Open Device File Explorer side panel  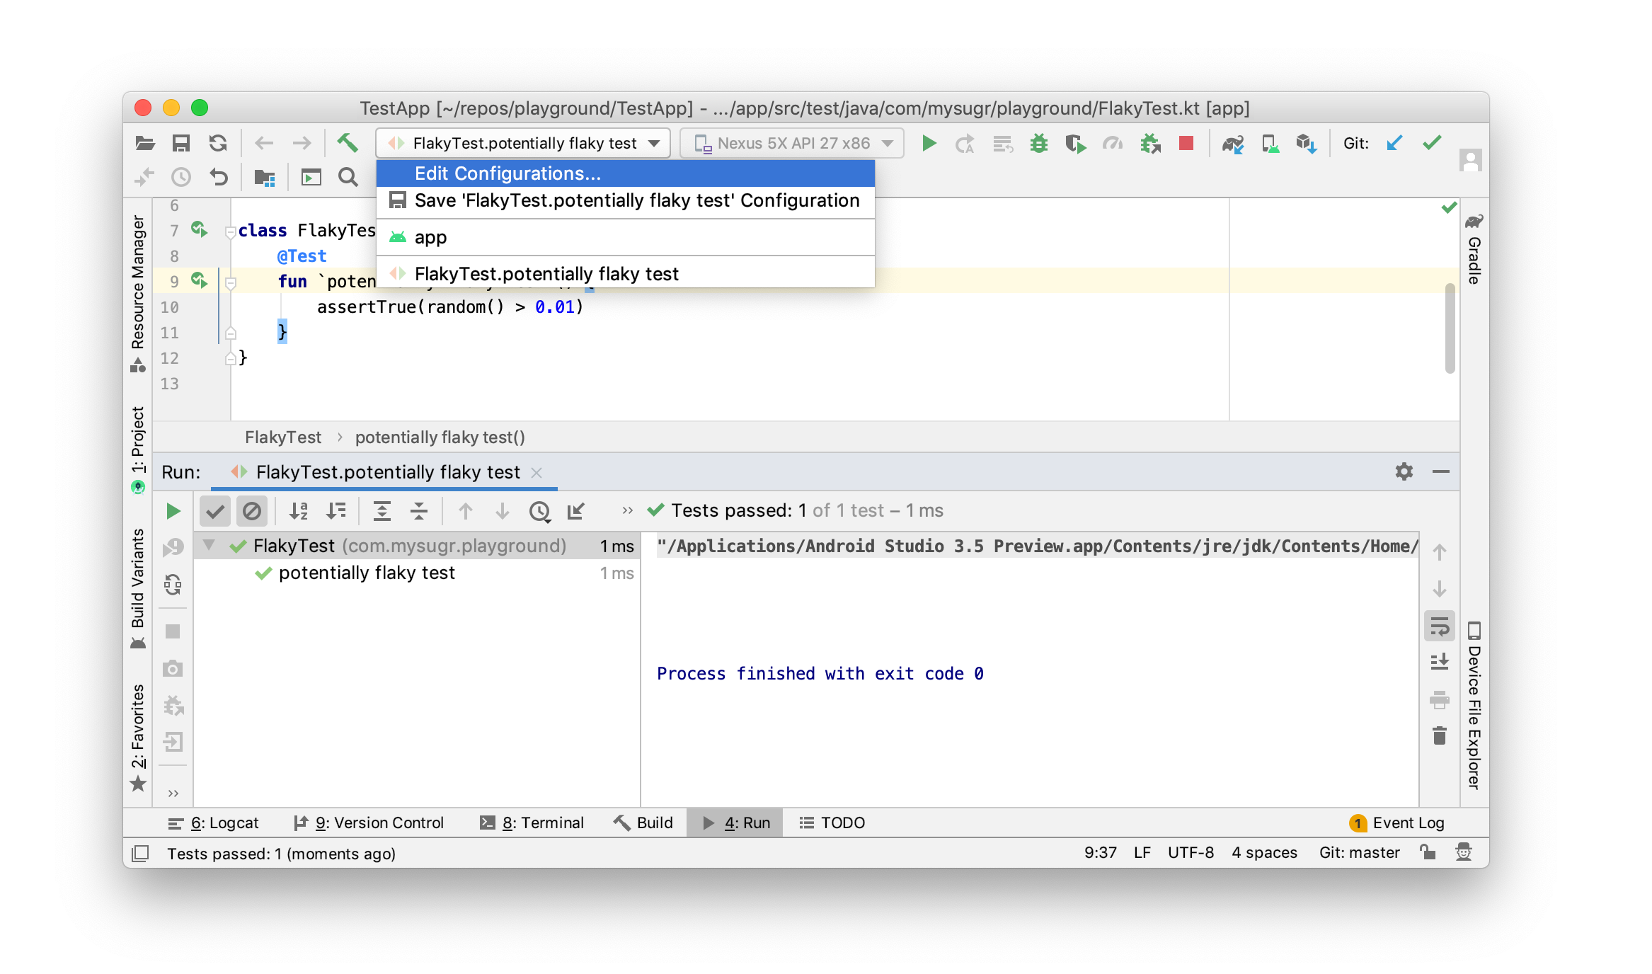click(x=1474, y=705)
